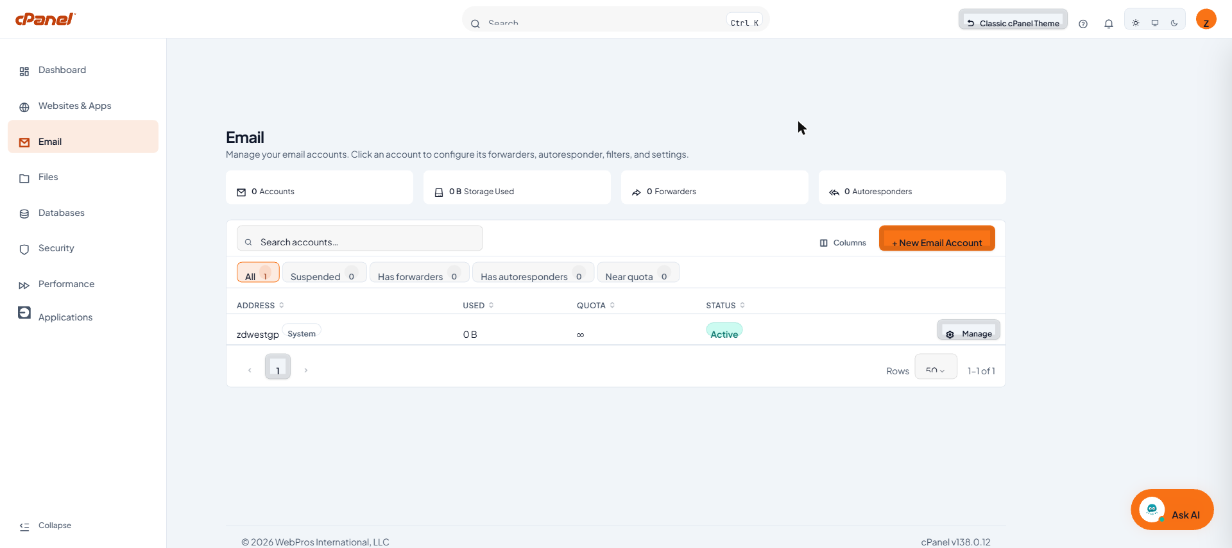This screenshot has width=1232, height=548.
Task: Show Near quota accounts
Action: [638, 272]
